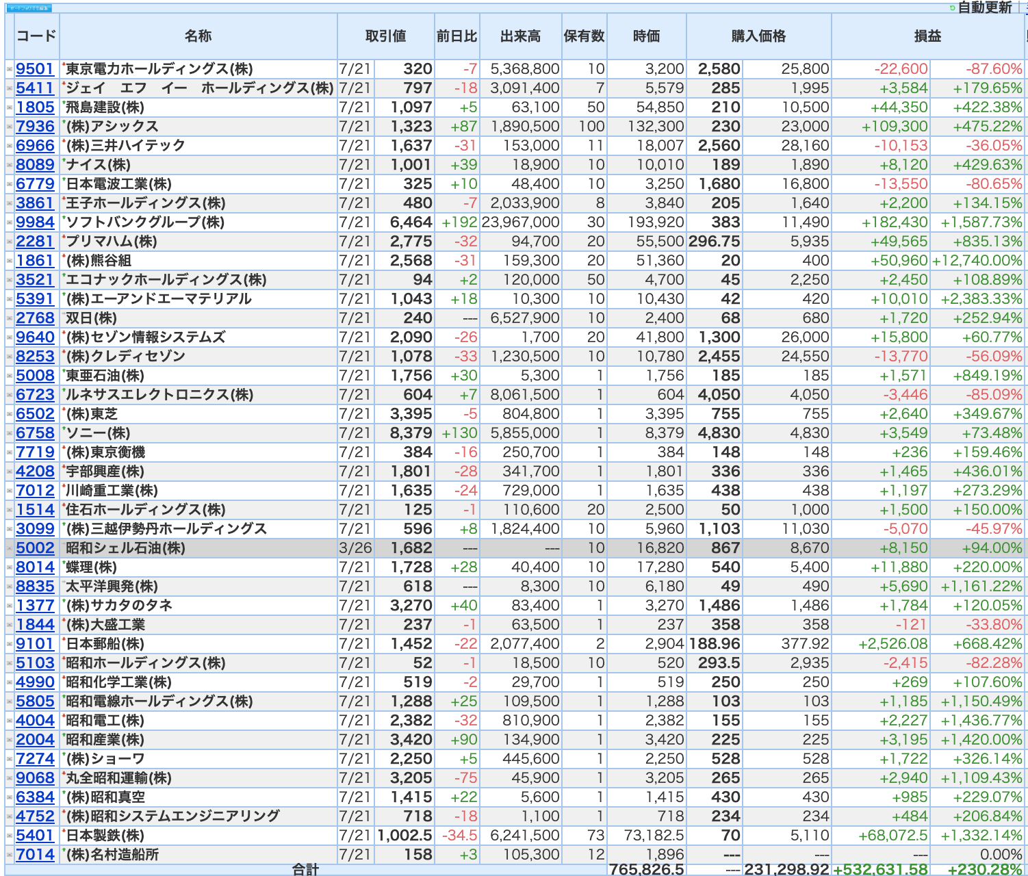Screen dimensions: 1028x876
Task: Click the コード column header
Action: click(x=36, y=36)
